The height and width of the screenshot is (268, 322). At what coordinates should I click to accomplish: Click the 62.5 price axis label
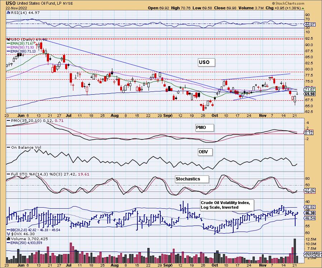tap(309, 112)
